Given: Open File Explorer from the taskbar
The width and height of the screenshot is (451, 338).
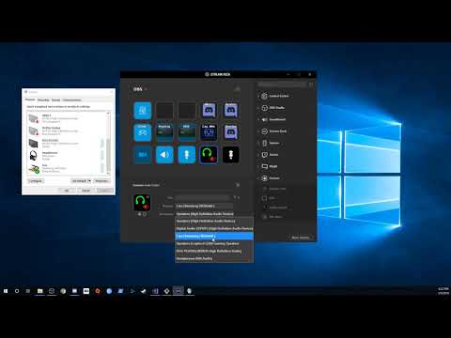Looking at the screenshot, I should 40,291.
